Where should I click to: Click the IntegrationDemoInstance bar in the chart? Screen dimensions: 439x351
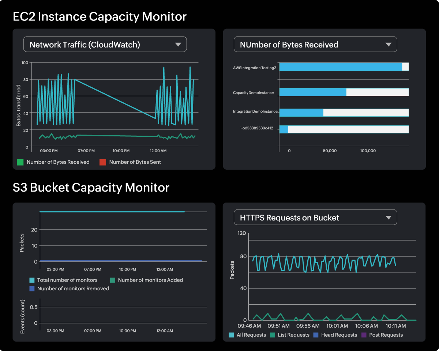[x=301, y=113]
